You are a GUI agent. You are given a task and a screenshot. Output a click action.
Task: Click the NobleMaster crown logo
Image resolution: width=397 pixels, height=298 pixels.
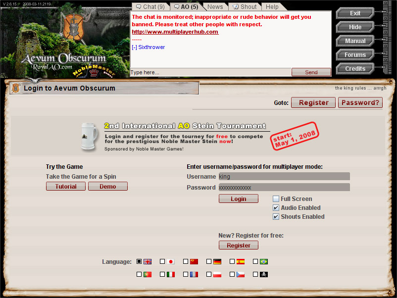point(94,72)
